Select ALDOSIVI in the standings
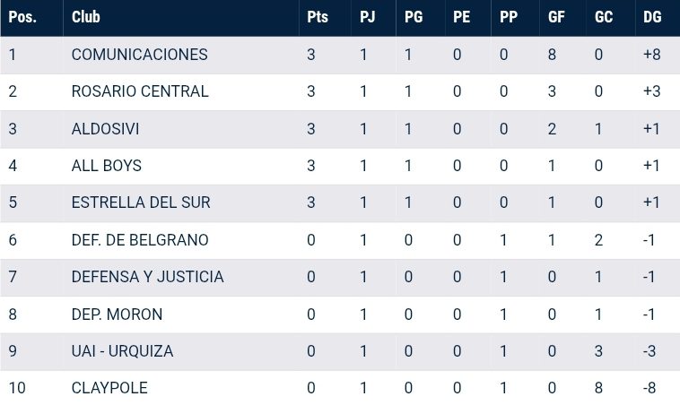 [105, 129]
